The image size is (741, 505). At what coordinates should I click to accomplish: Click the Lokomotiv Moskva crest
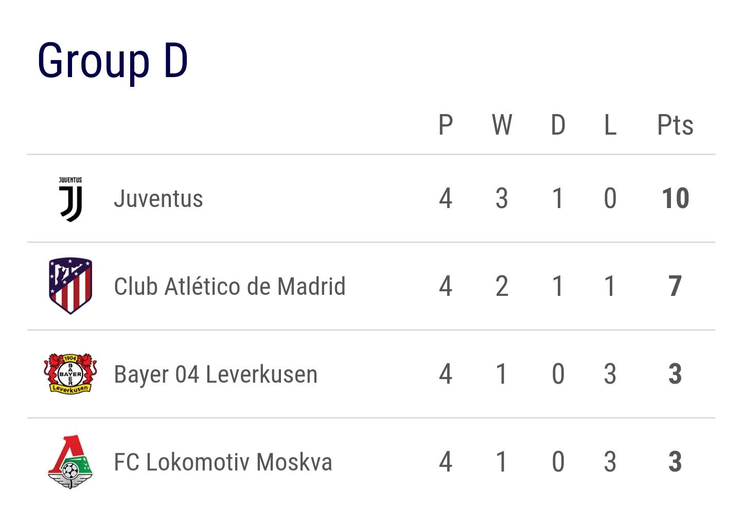point(70,462)
